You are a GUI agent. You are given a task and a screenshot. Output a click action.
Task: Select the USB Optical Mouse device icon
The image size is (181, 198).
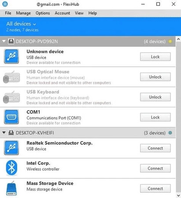pyautogui.click(x=11, y=77)
